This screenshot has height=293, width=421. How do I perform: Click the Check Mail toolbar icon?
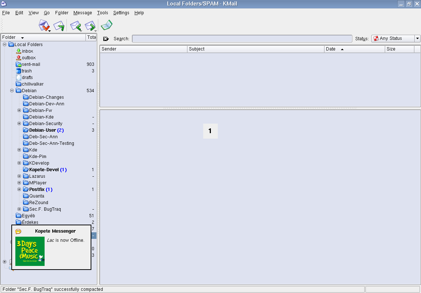(44, 26)
